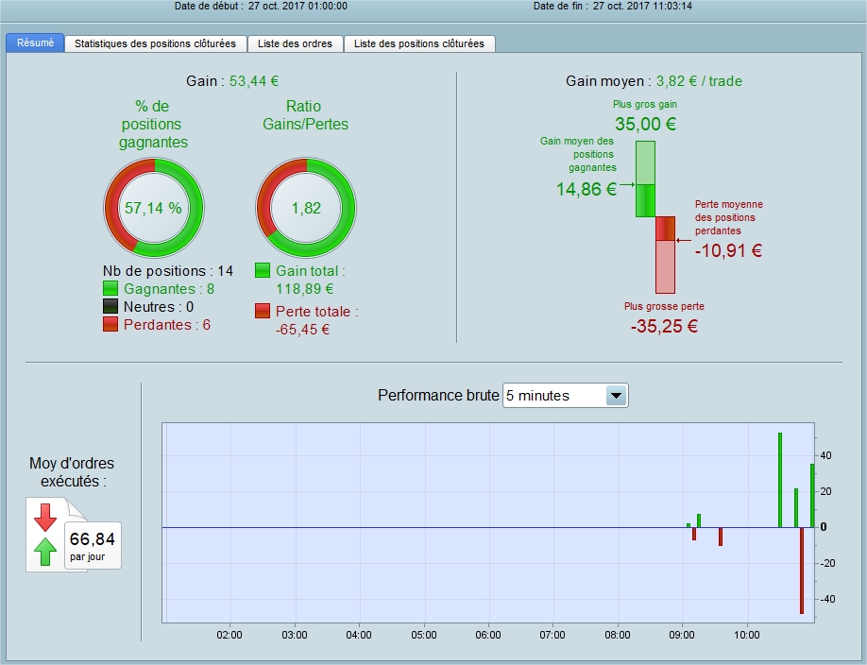Click the 1,82 gains/losses ratio donut
867x665 pixels.
[x=306, y=208]
